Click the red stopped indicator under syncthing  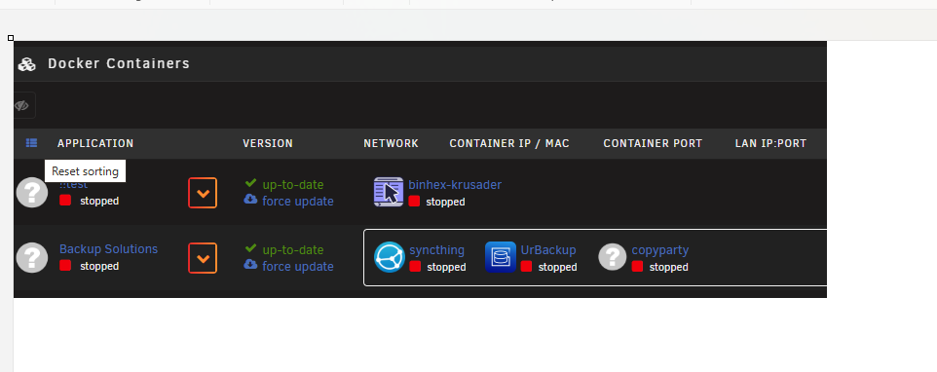click(415, 266)
